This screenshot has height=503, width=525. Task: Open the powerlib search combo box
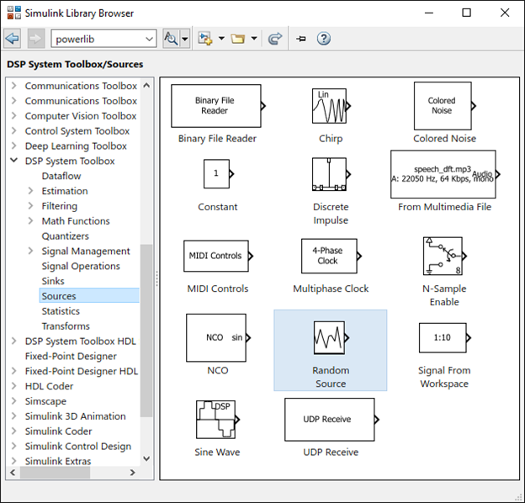[x=103, y=39]
